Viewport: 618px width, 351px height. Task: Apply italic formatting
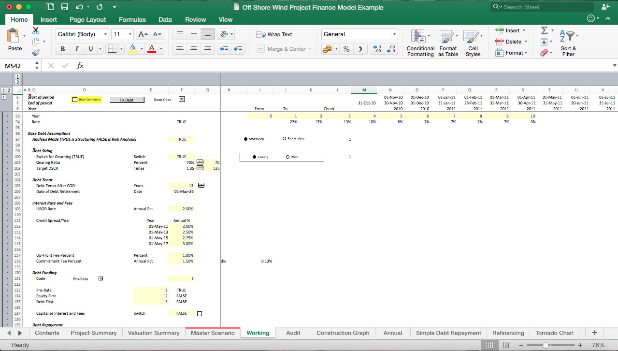point(76,49)
